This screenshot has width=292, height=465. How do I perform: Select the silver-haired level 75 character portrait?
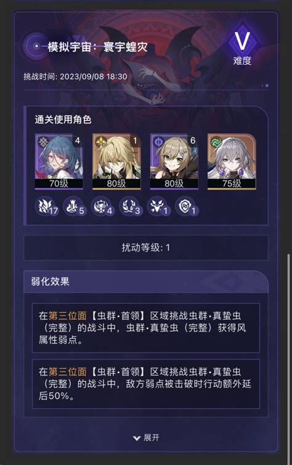(232, 161)
